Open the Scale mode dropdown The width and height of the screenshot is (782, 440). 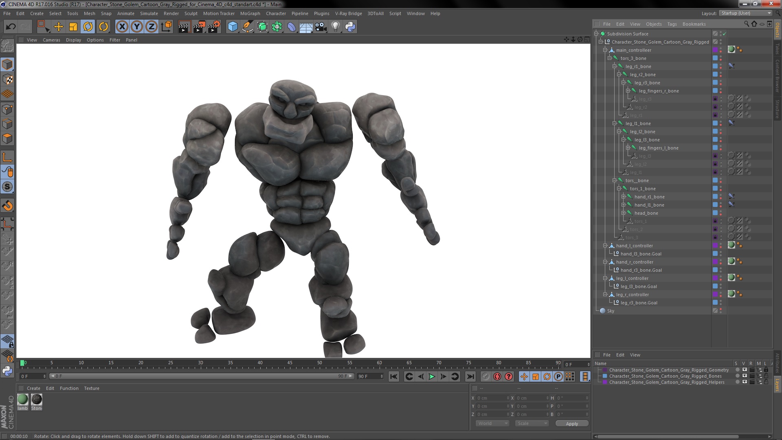click(x=532, y=423)
